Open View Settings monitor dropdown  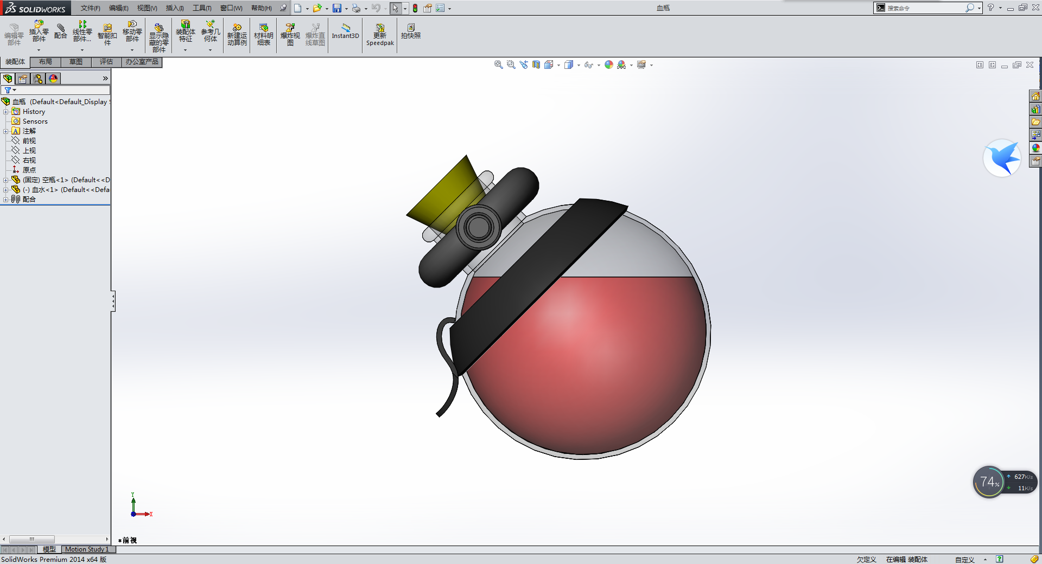point(651,65)
